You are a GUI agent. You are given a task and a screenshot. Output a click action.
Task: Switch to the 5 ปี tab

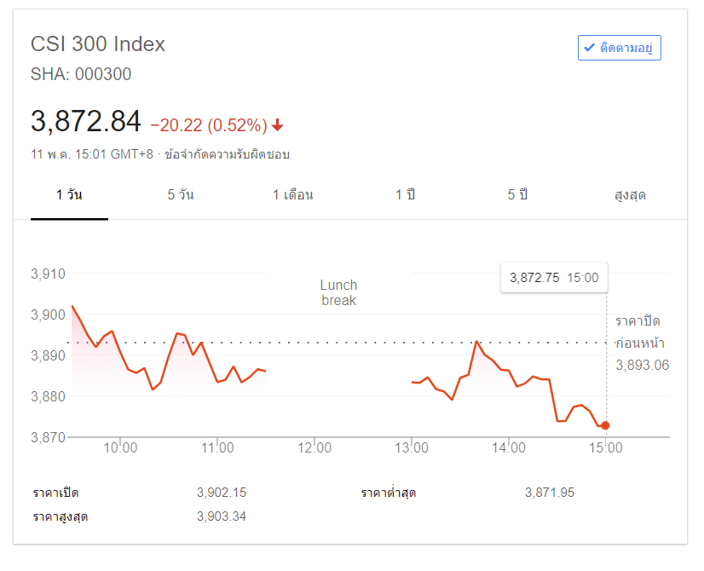pyautogui.click(x=517, y=195)
